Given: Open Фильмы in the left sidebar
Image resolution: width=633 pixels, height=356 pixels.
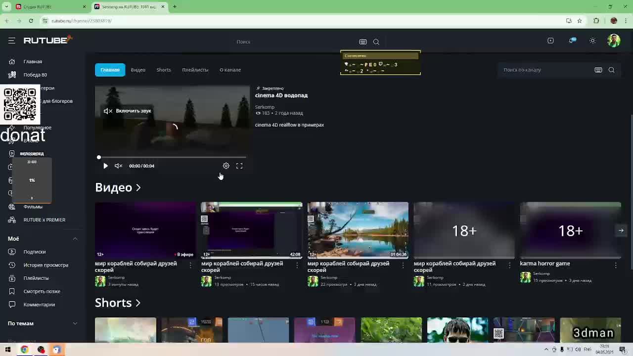Looking at the screenshot, I should tap(33, 207).
